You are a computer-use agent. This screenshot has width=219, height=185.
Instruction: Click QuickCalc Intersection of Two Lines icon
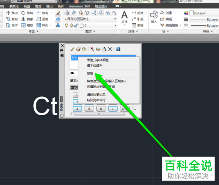pos(110,49)
